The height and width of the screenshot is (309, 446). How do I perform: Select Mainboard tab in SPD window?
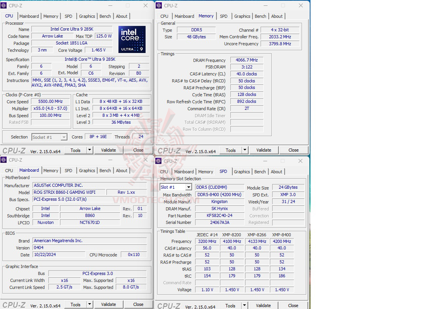[x=184, y=172]
